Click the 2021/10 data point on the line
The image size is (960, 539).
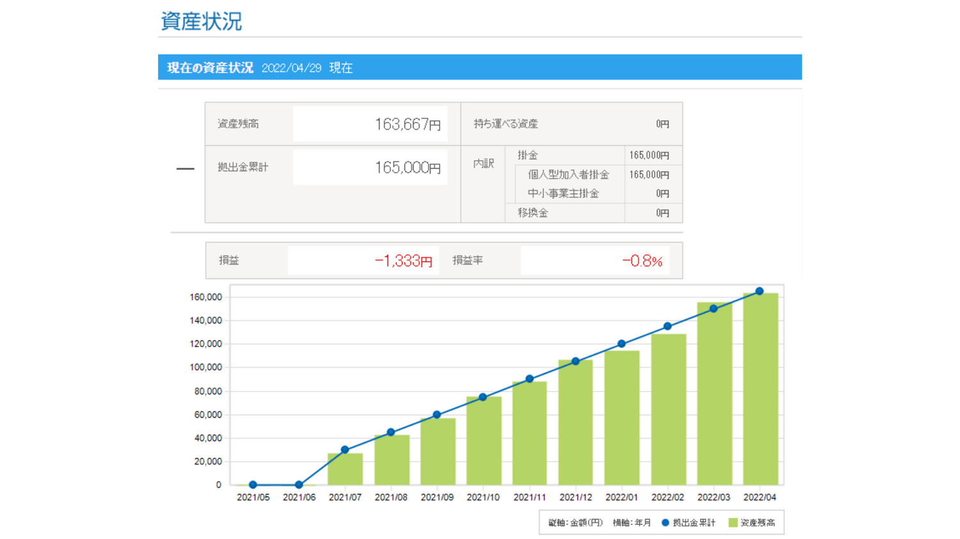pos(483,397)
